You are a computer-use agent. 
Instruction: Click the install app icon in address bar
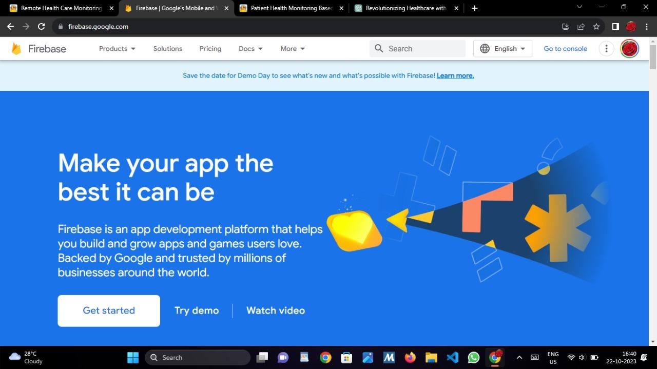tap(566, 27)
